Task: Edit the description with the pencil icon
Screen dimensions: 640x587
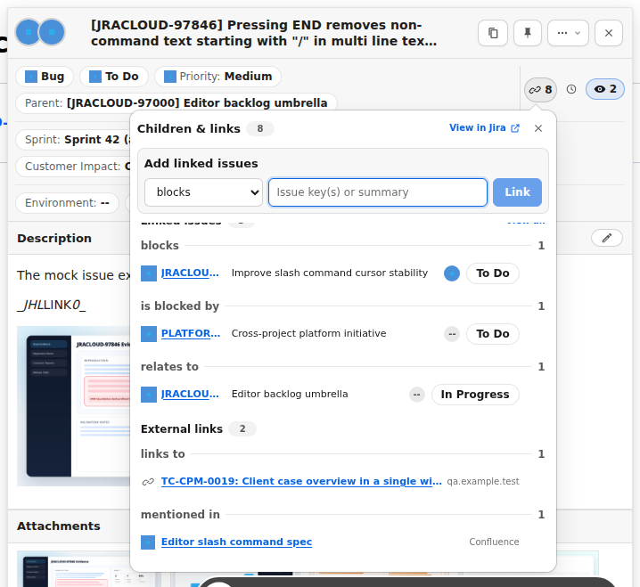Action: coord(606,238)
